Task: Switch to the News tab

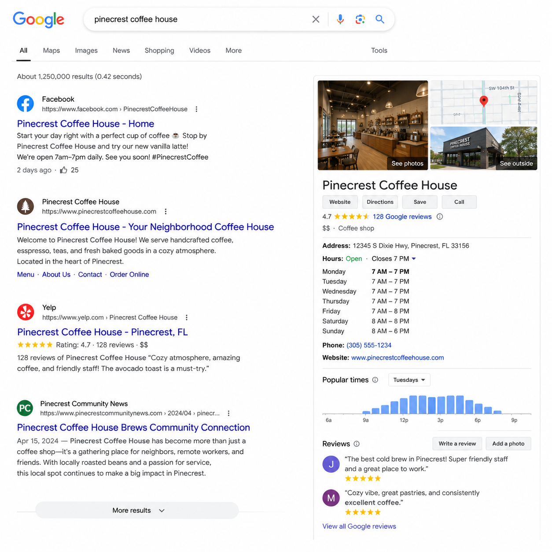Action: pyautogui.click(x=121, y=51)
